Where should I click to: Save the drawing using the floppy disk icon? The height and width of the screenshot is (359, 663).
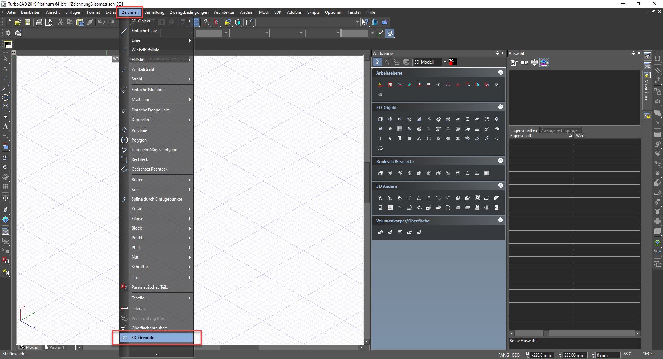point(28,22)
